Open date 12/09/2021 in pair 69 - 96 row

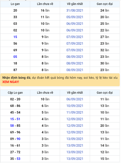(x=75, y=132)
